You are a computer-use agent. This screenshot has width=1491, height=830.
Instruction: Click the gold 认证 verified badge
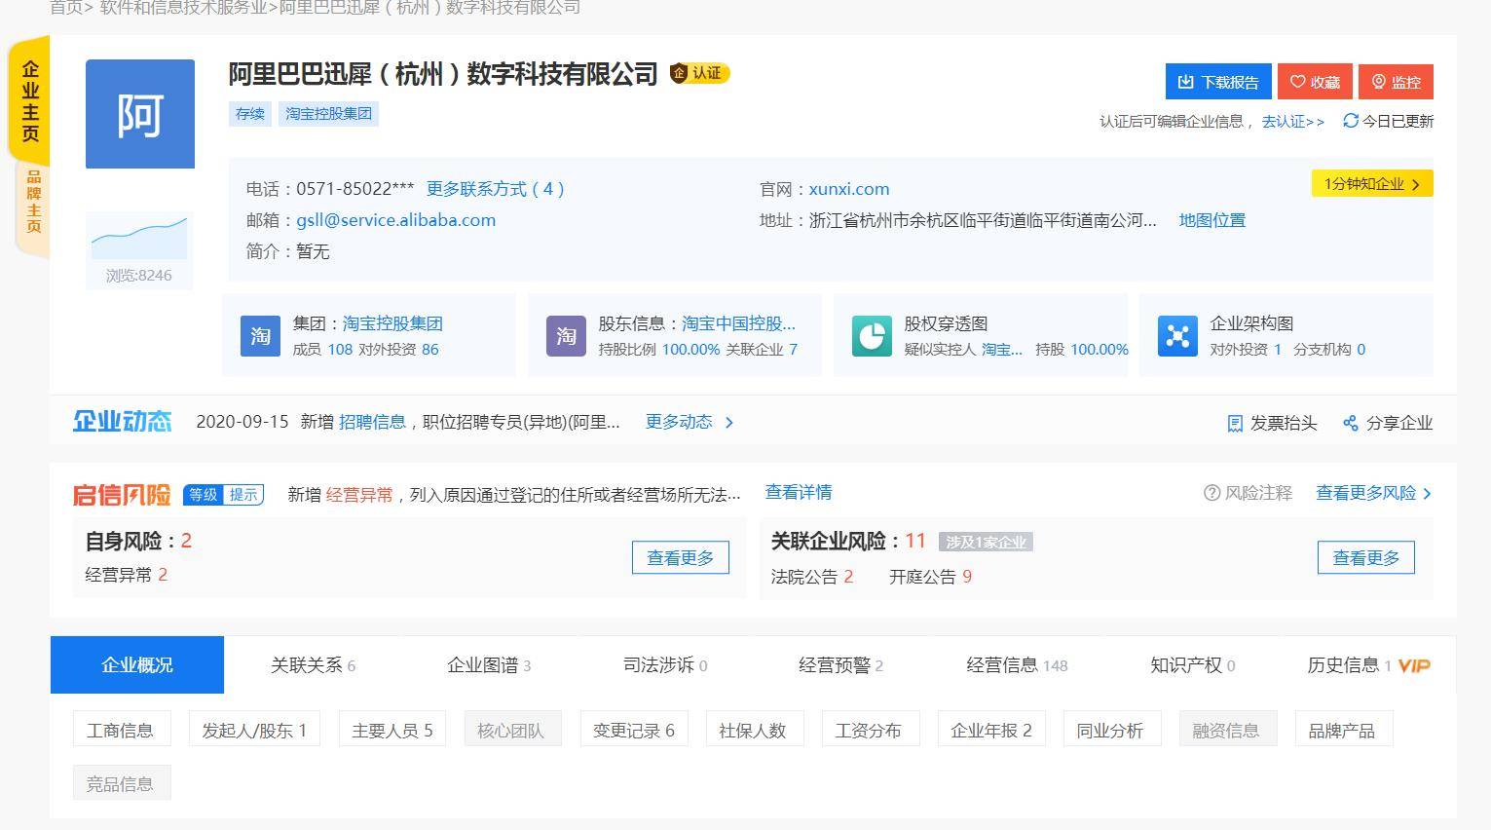click(699, 73)
